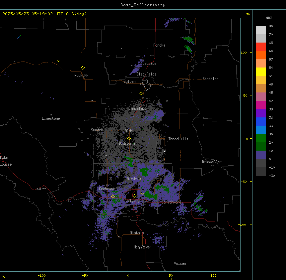Select the violet swatch between 39 and 36
The image size is (286, 280).
click(x=261, y=113)
